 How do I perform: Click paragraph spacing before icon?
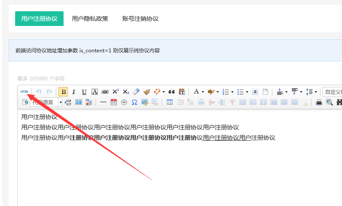[x=280, y=92]
